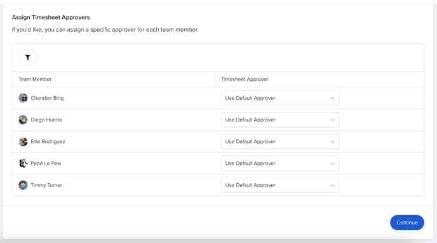
Task: Open approver dropdown for Timmy Turner
Action: coord(280,185)
